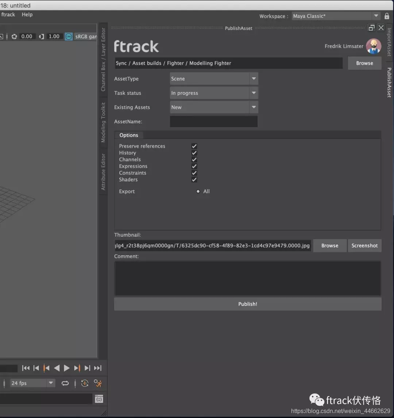Go to start of playback range

coord(26,368)
